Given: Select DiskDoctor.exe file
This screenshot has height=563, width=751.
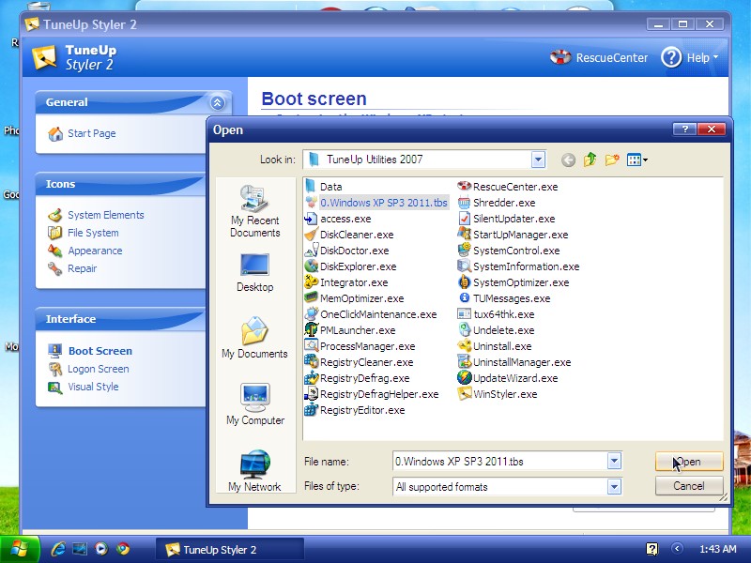Looking at the screenshot, I should (x=347, y=251).
